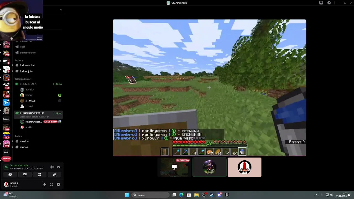Open server icon with 773 badge

(6, 144)
